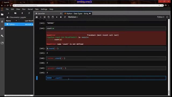Paste cell from the clipboard
This screenshot has width=172, height=97.
(x=53, y=17)
